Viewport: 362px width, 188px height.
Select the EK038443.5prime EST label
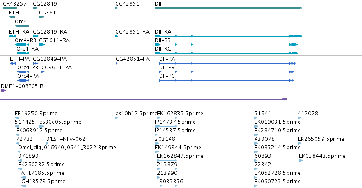tap(322, 156)
